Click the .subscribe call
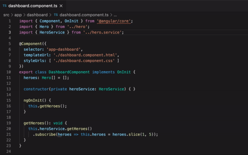The image size is (248, 155). tap(44, 135)
